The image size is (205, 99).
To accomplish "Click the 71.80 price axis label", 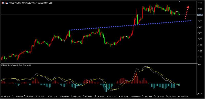I will pyautogui.click(x=200, y=51).
